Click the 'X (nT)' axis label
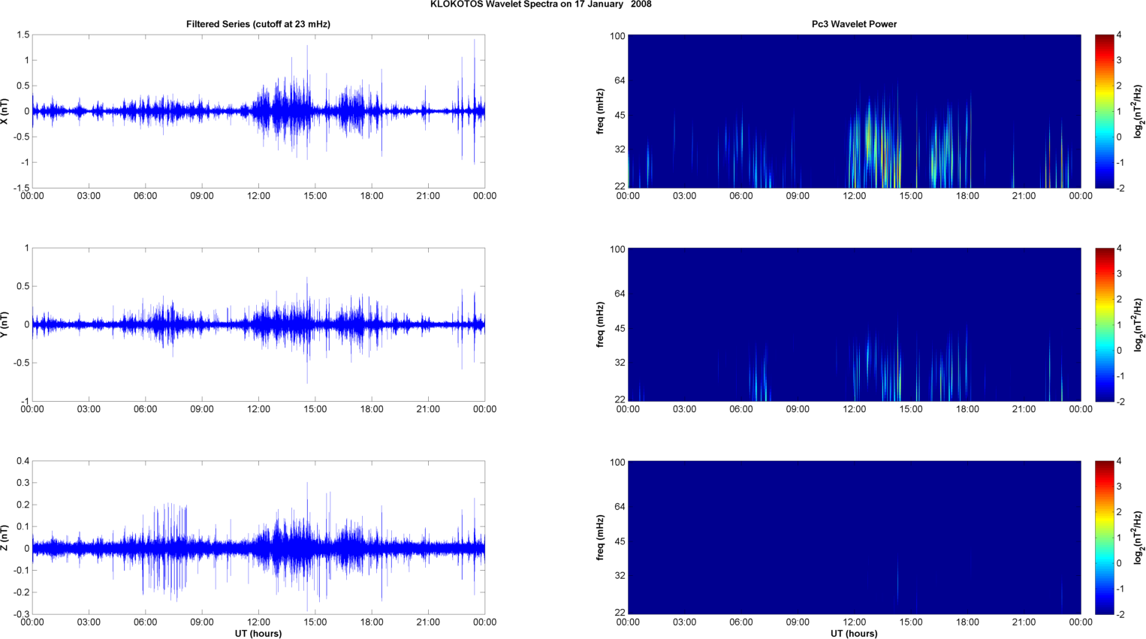1146x639 pixels. pyautogui.click(x=5, y=111)
